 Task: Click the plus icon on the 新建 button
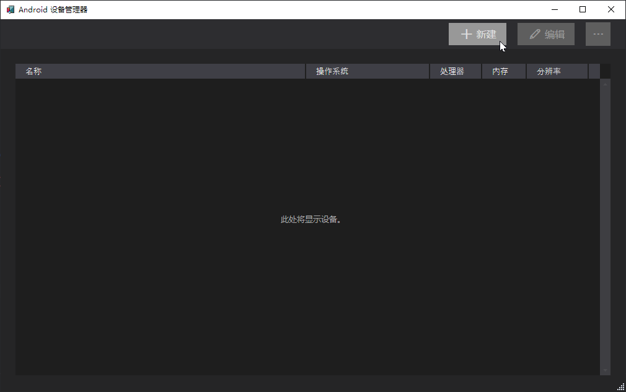pos(467,34)
